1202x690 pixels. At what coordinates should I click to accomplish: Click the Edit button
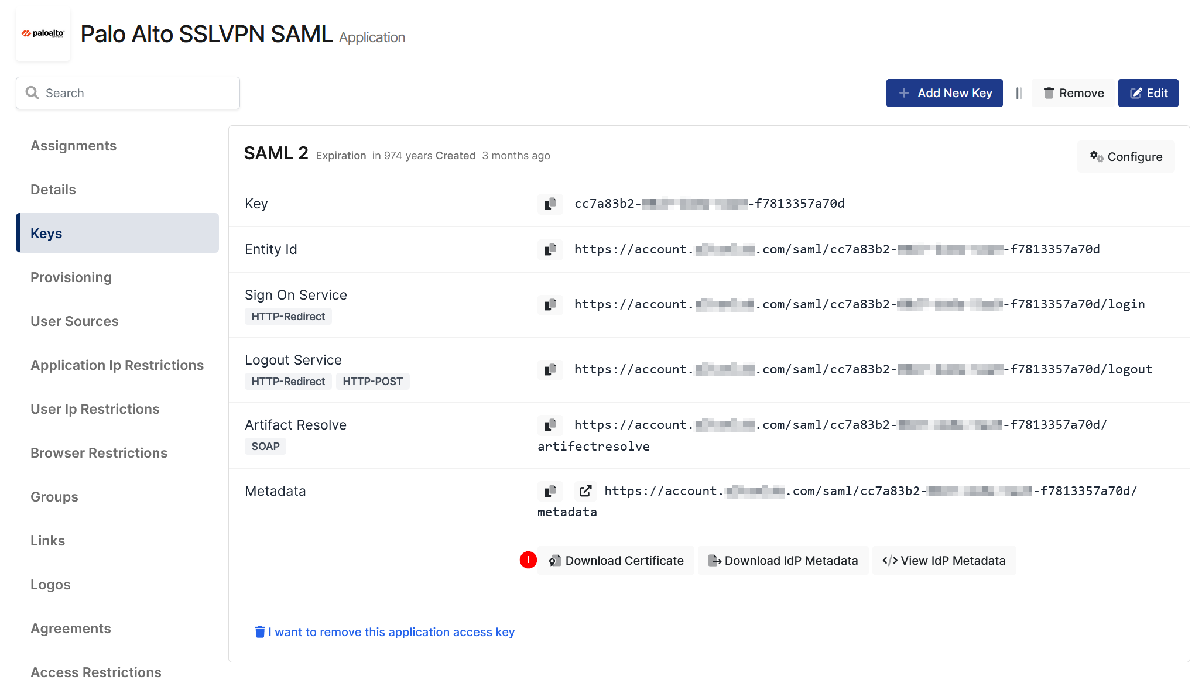pos(1148,93)
